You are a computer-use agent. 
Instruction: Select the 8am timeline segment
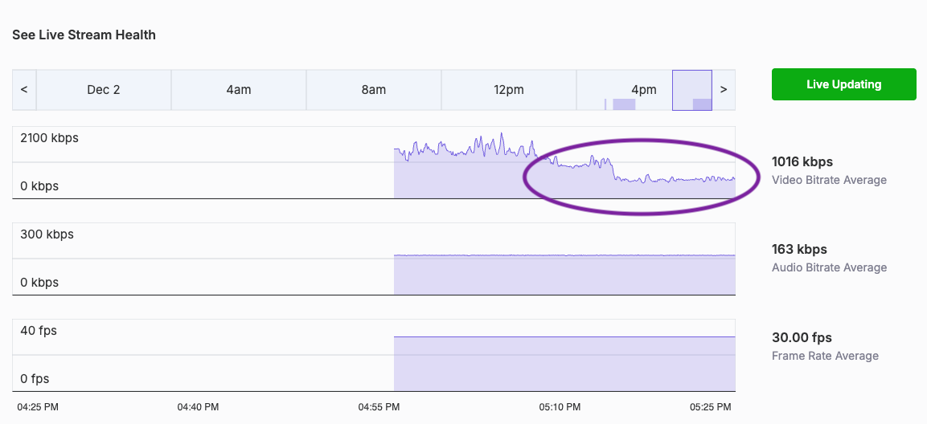374,90
